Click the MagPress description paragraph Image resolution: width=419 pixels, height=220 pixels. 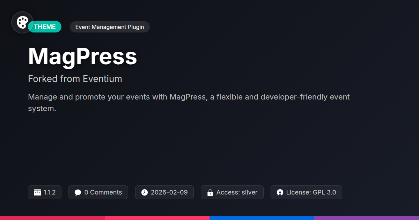point(189,103)
